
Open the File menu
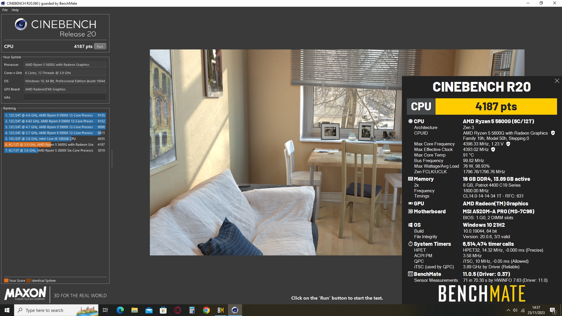pyautogui.click(x=5, y=10)
